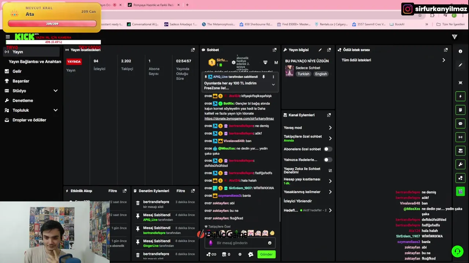Open Takipçilere özel sohbet settings arrow

pos(330,138)
